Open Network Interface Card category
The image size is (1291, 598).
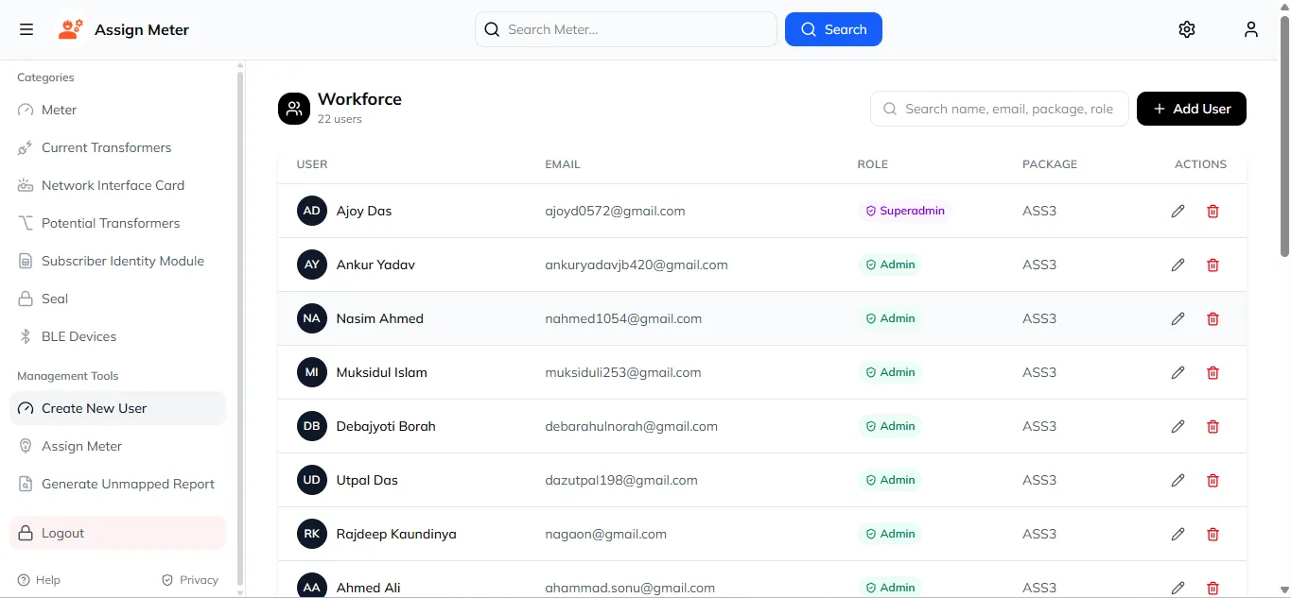(x=117, y=185)
